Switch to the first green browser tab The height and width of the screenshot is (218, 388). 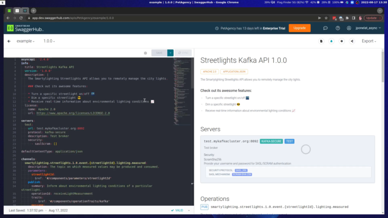coord(9,11)
